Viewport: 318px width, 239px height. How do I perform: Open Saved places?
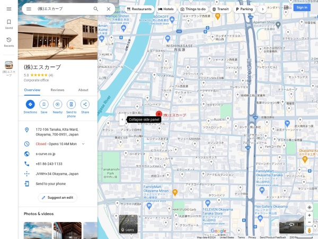9,24
